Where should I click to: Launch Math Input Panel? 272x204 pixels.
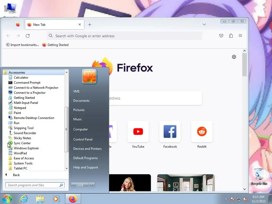26,103
